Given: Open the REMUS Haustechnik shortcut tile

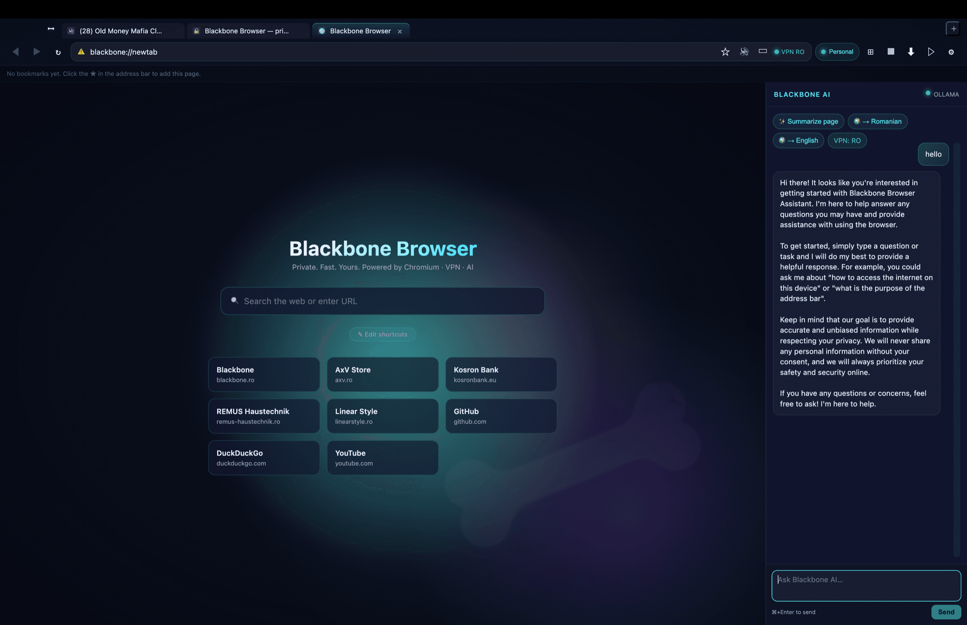Looking at the screenshot, I should [x=264, y=416].
